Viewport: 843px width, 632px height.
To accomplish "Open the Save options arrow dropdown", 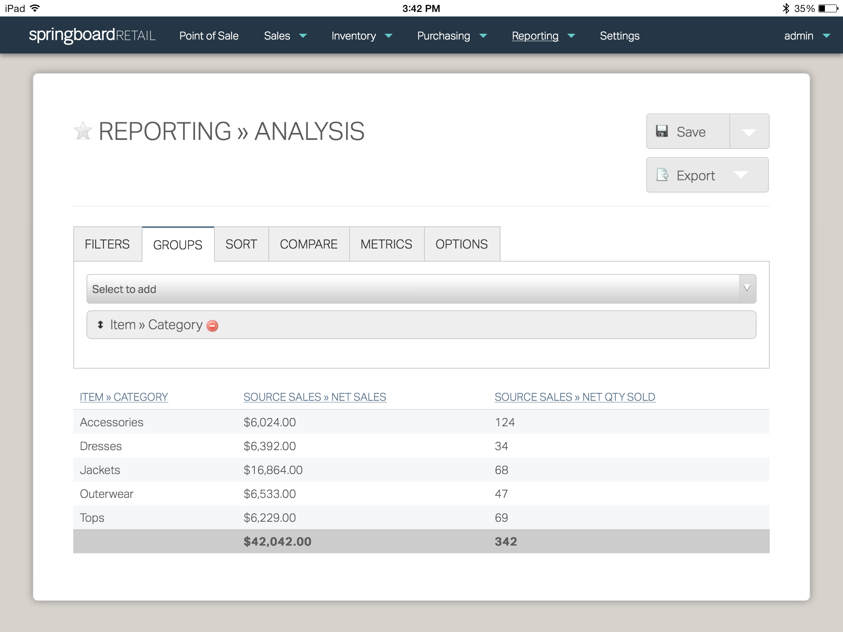I will click(749, 132).
